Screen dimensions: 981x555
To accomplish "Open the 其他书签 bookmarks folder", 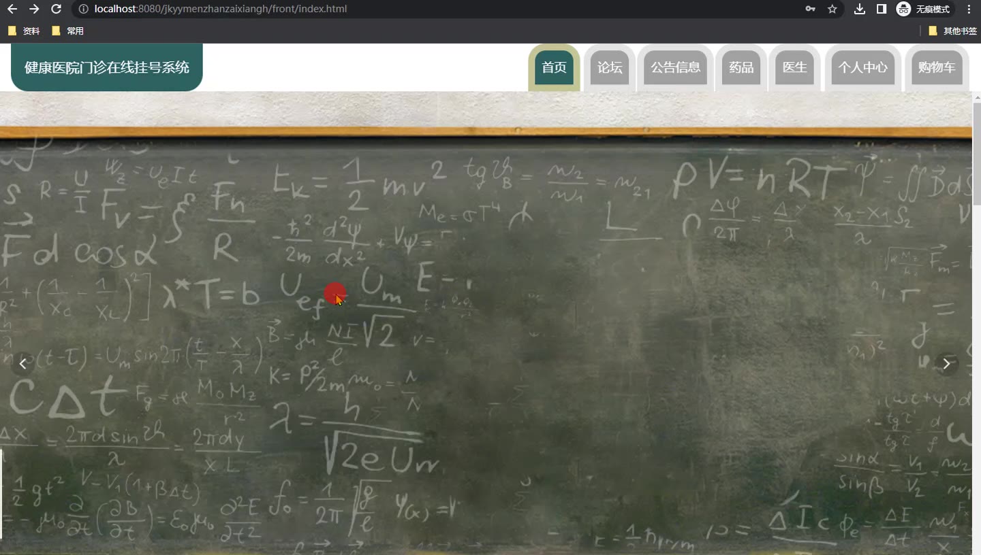I will [952, 31].
